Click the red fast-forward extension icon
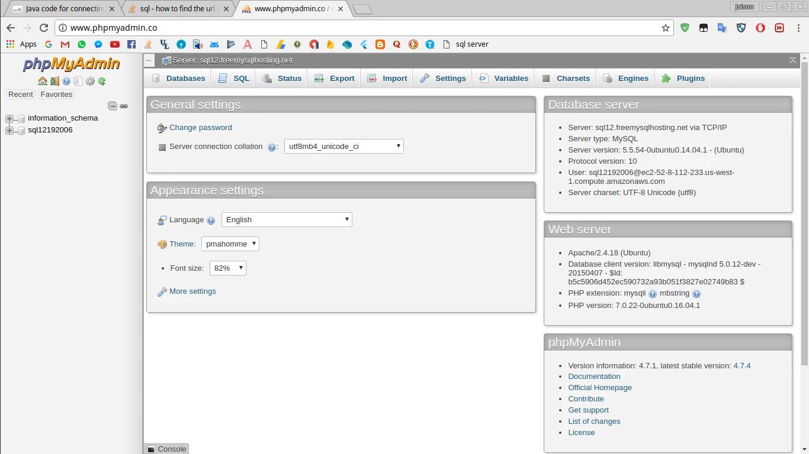Viewport: 809px width, 454px height. (779, 28)
